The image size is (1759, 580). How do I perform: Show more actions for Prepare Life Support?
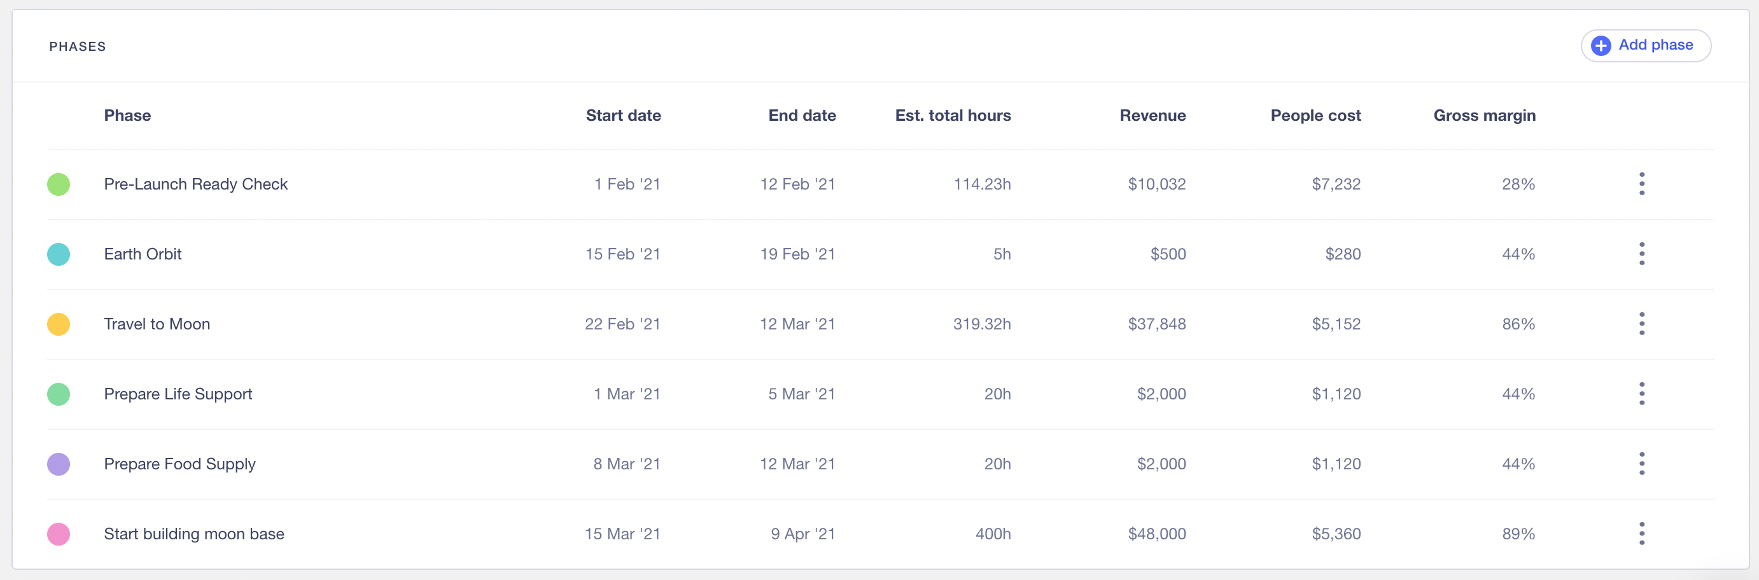[1641, 394]
